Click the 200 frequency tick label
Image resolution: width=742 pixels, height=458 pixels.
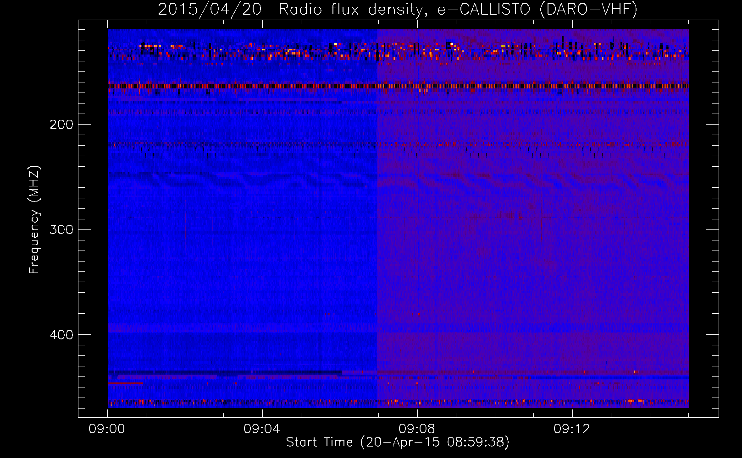tap(61, 125)
